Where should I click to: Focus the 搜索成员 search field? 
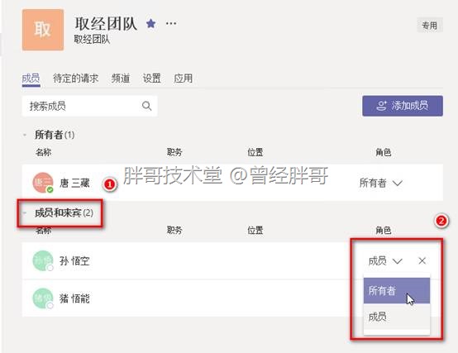pos(89,106)
